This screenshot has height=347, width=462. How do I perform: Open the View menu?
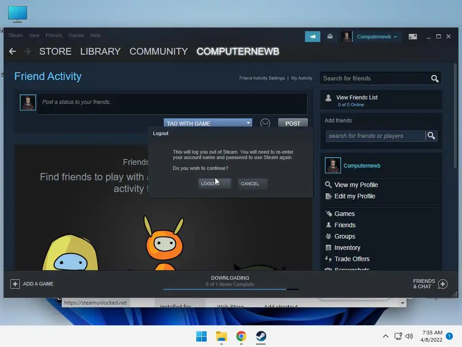(34, 35)
